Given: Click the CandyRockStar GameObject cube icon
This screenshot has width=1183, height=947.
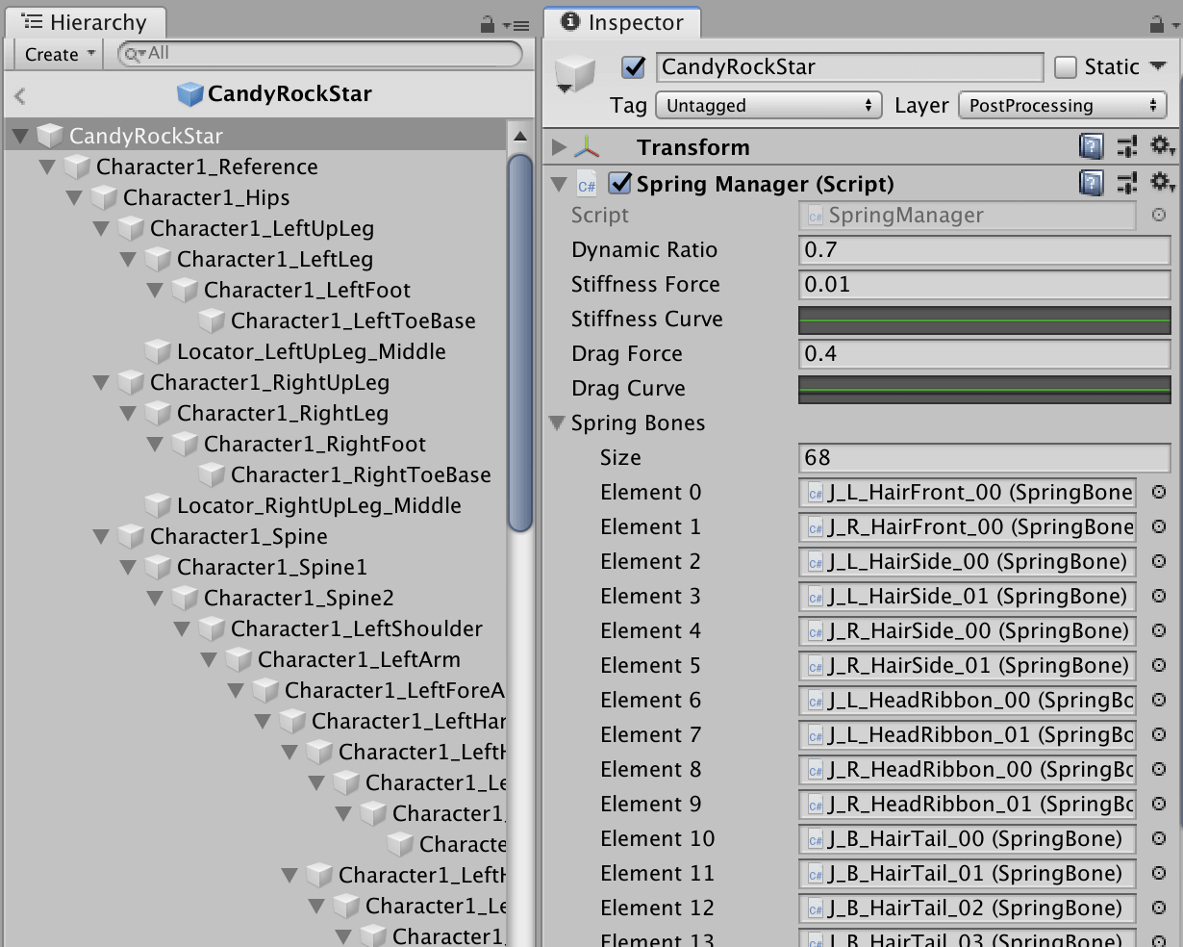Looking at the screenshot, I should (x=576, y=73).
